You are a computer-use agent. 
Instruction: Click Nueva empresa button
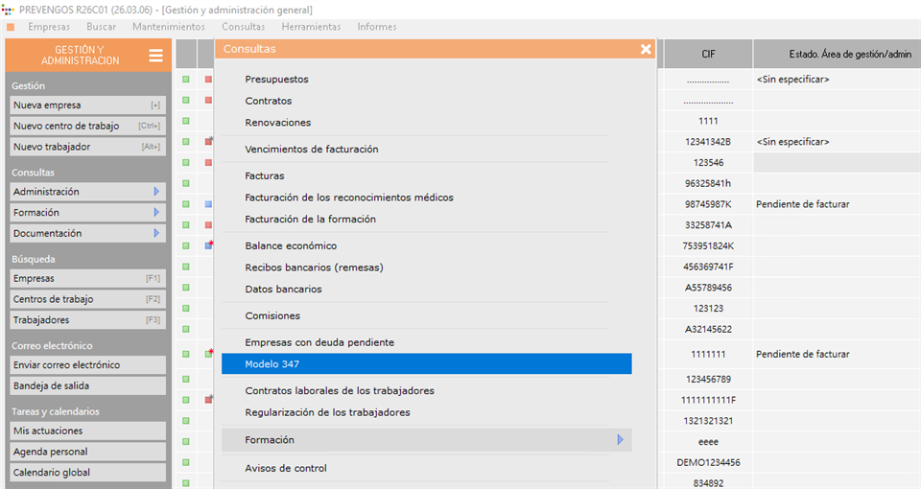[86, 105]
